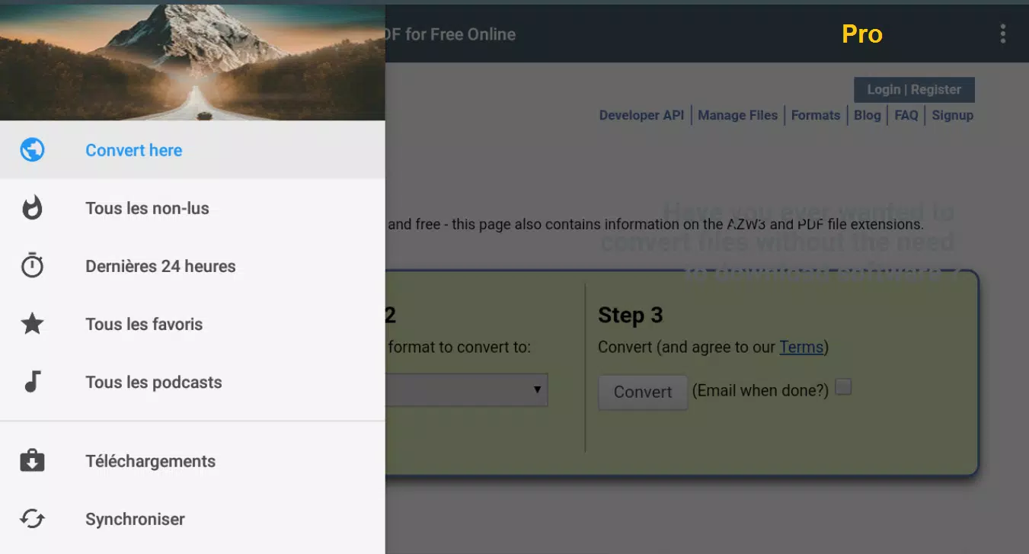The height and width of the screenshot is (554, 1029).
Task: Enable the Email when done checkbox
Action: pyautogui.click(x=843, y=387)
